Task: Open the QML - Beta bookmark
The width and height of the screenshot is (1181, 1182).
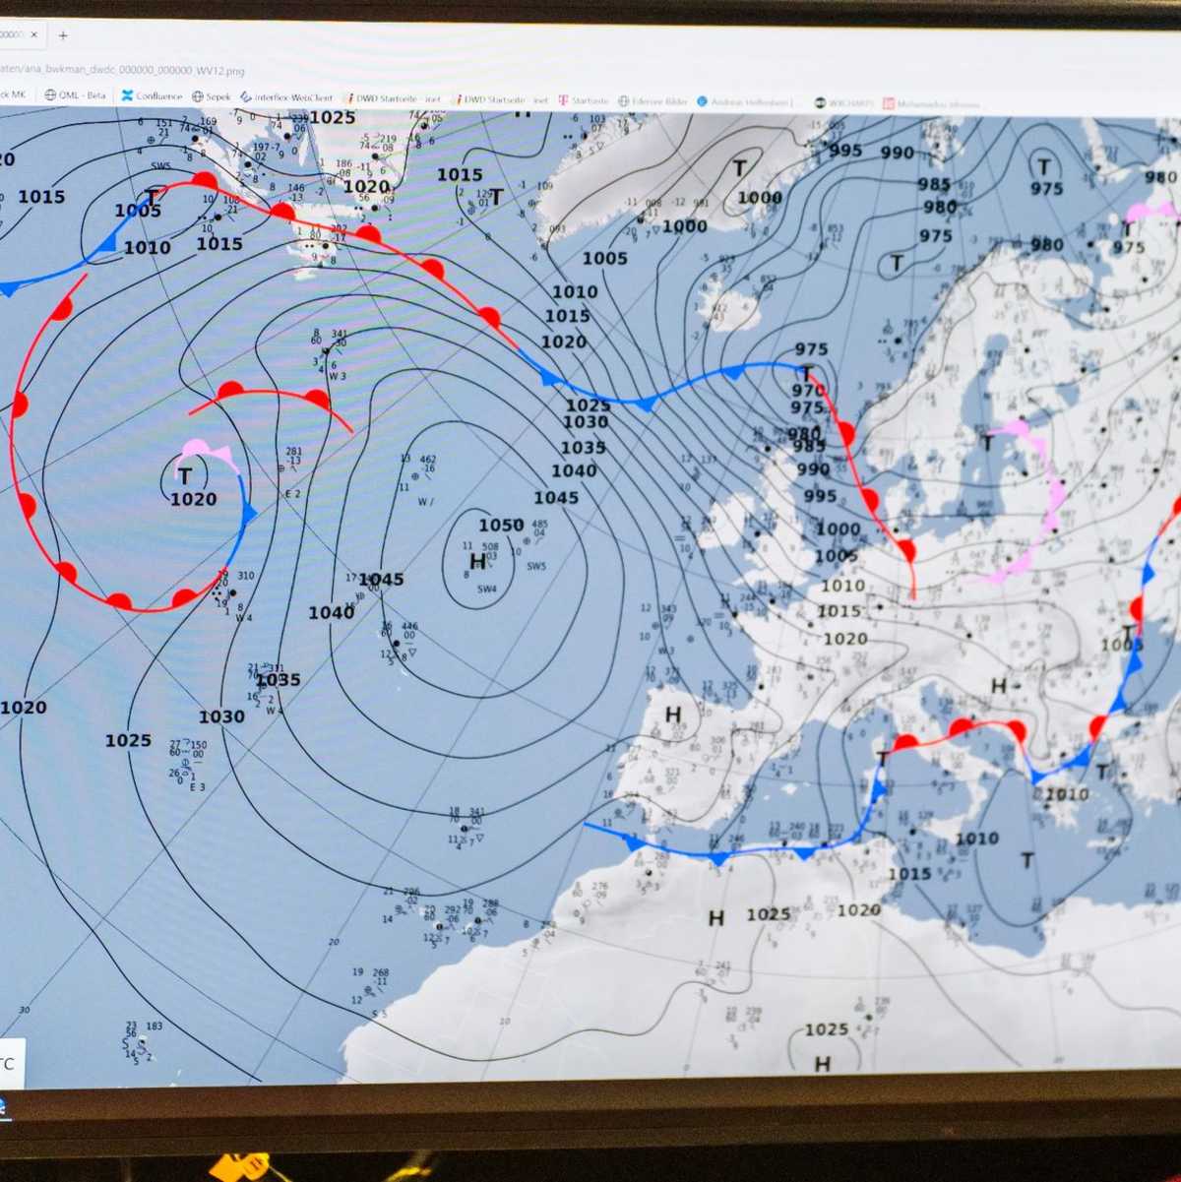Action: (75, 95)
